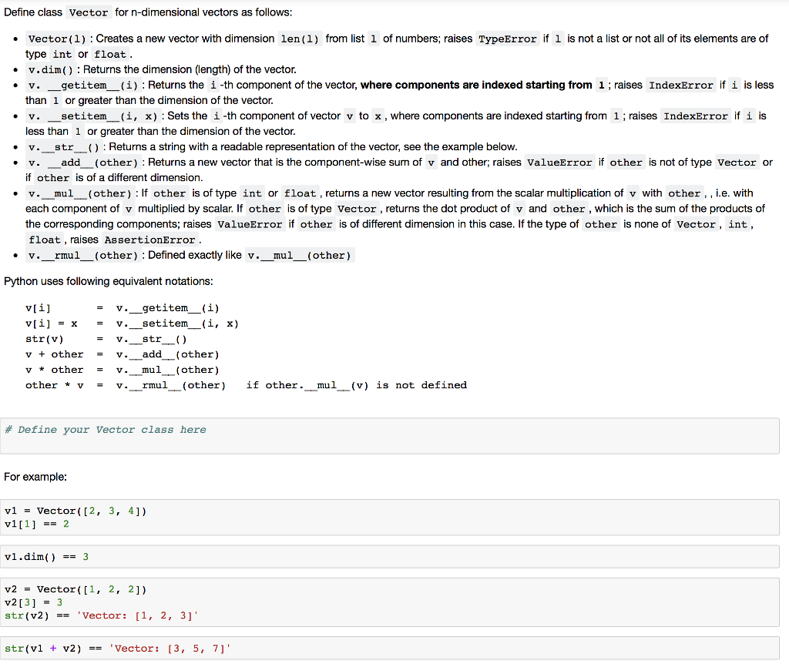Image resolution: width=789 pixels, height=664 pixels.
Task: Click the 'v.__str__()' bullet text
Action: click(x=63, y=147)
